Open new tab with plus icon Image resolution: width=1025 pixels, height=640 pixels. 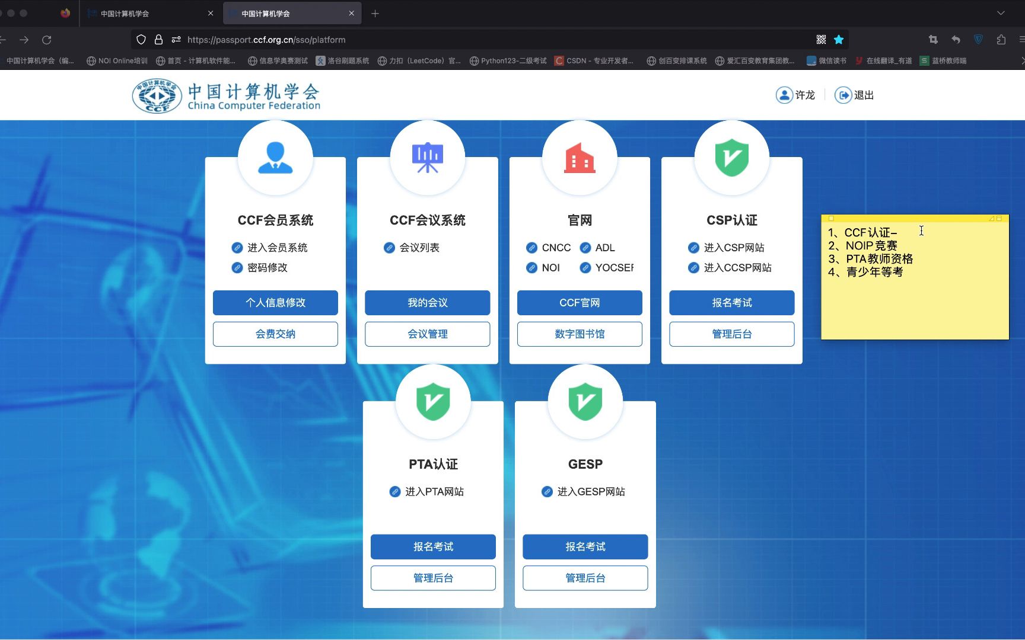click(x=375, y=13)
